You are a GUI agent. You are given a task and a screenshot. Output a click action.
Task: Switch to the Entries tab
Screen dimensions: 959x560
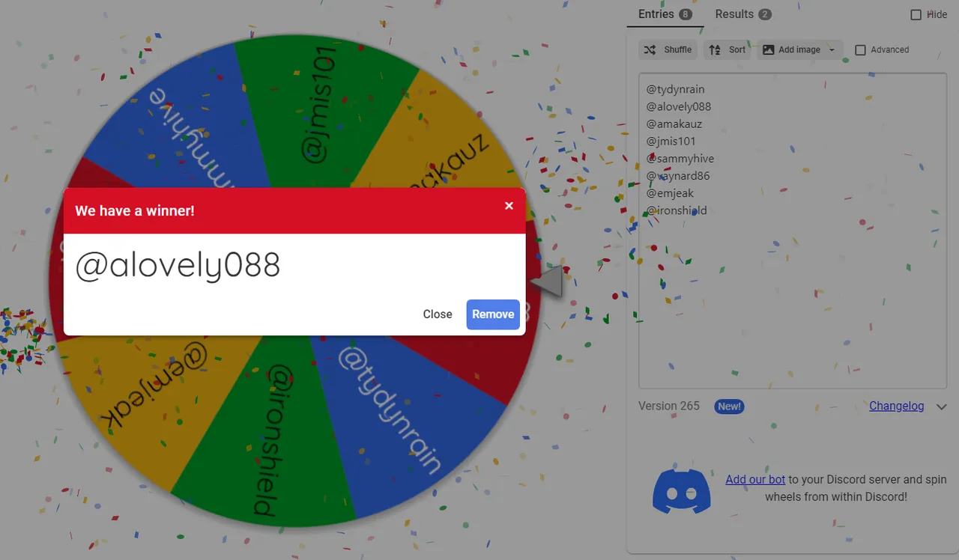click(x=665, y=14)
